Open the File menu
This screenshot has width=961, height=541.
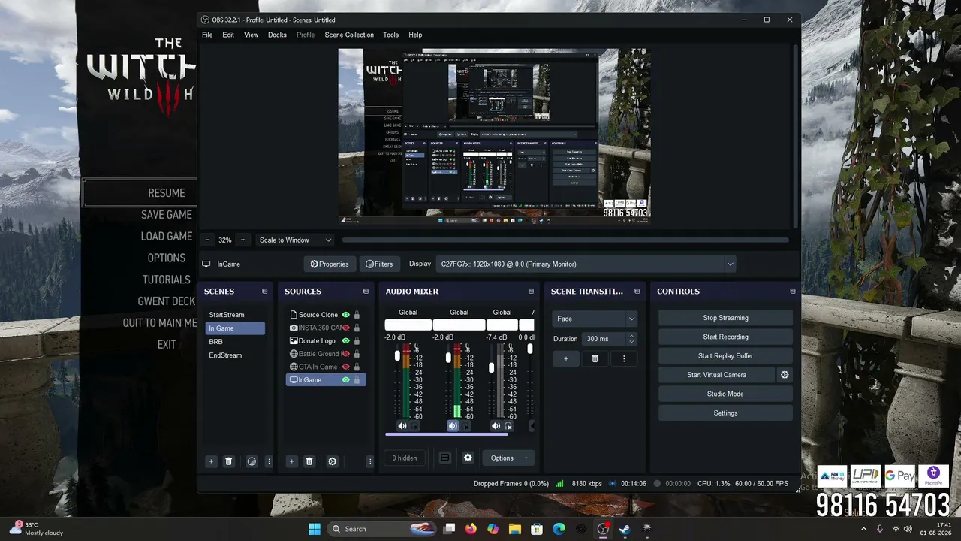point(207,35)
